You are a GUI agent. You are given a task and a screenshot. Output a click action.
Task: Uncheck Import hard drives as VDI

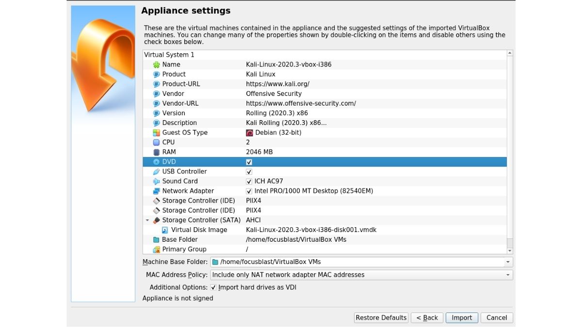[213, 287]
